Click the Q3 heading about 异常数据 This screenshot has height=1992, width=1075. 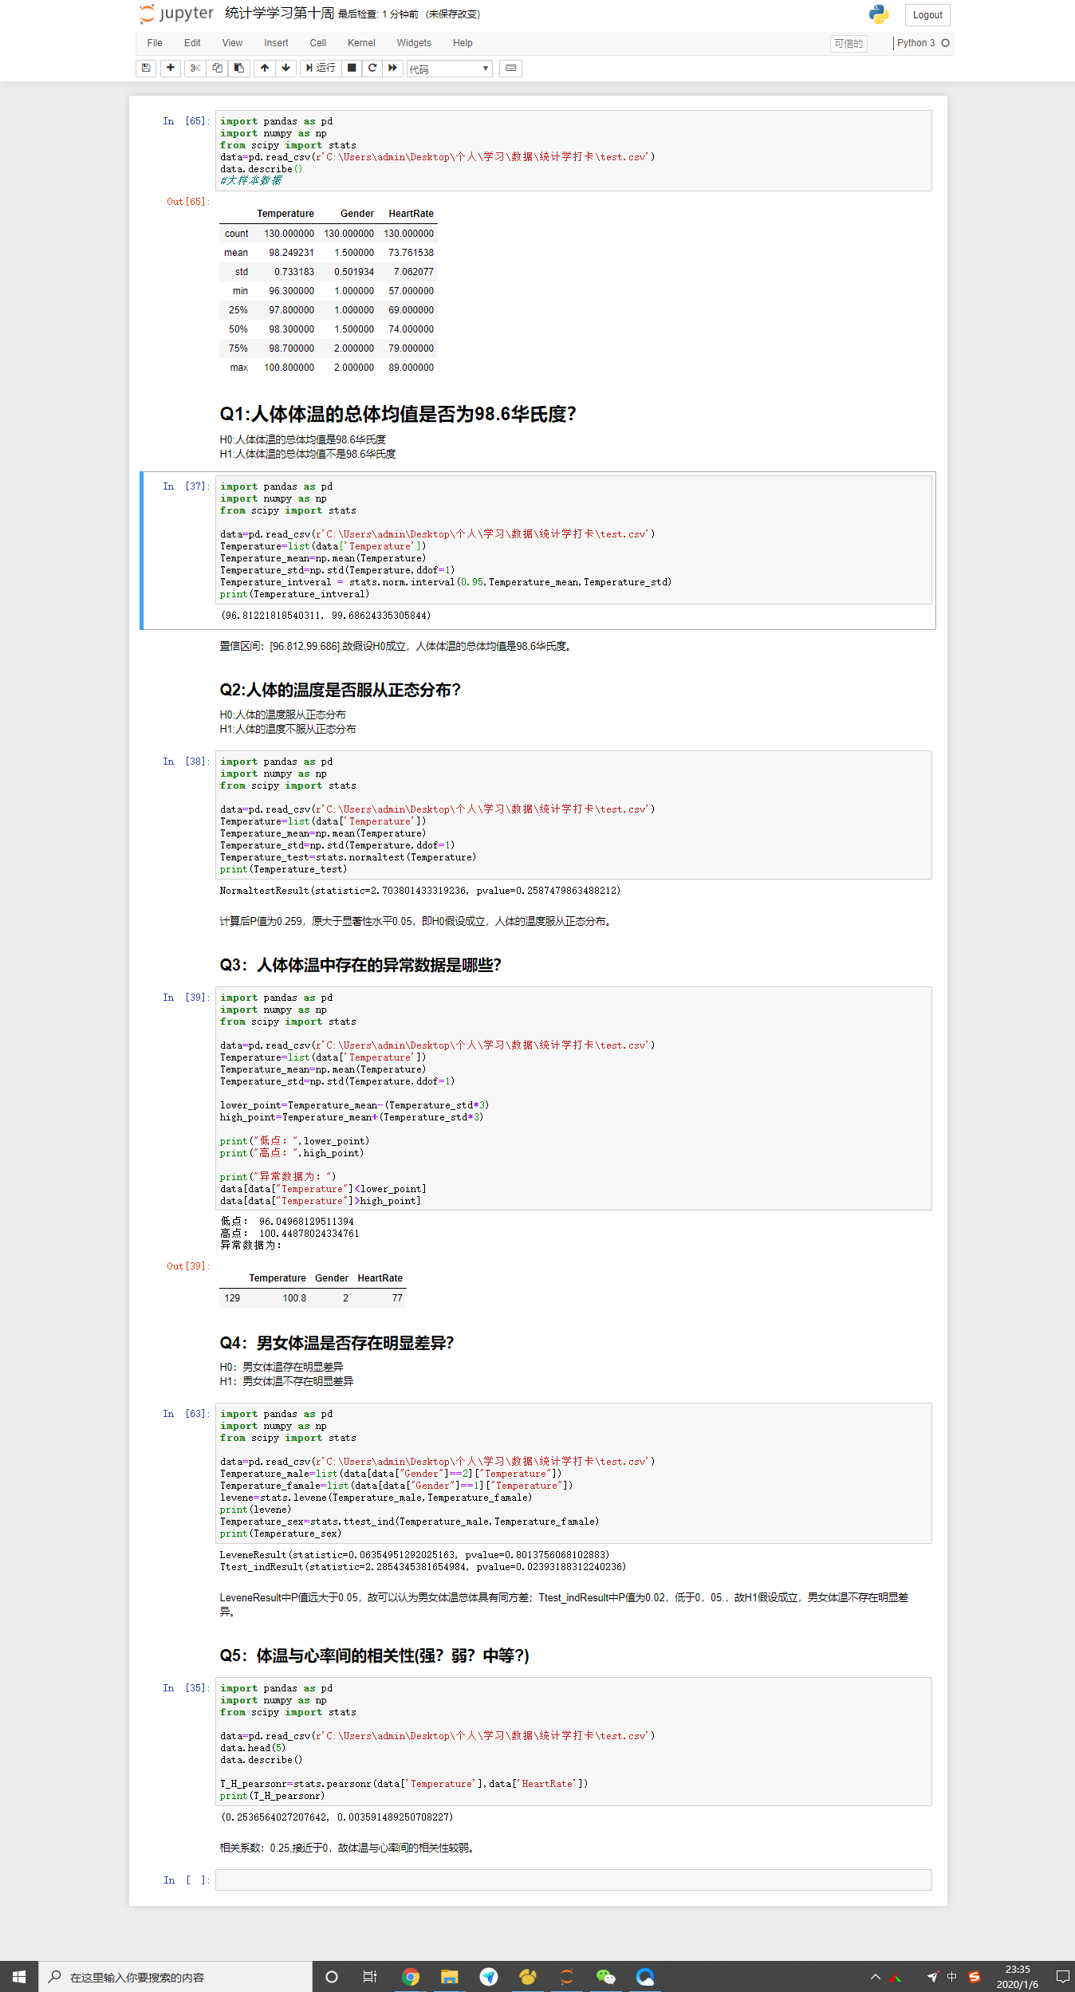[x=360, y=965]
